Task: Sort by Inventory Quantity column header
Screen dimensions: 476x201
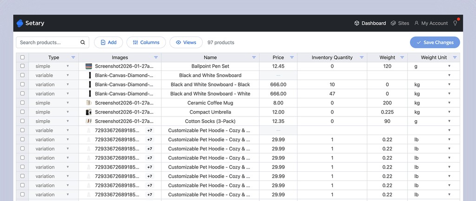Action: pyautogui.click(x=332, y=57)
